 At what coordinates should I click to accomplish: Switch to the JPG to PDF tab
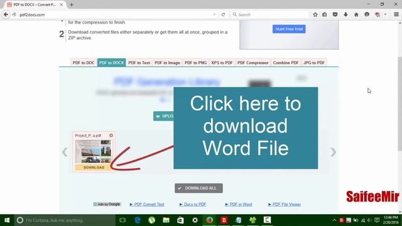314,63
